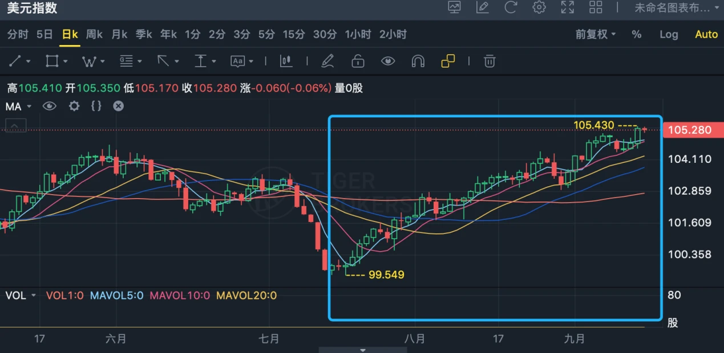Open the 前复权 adjustment dropdown

point(596,34)
